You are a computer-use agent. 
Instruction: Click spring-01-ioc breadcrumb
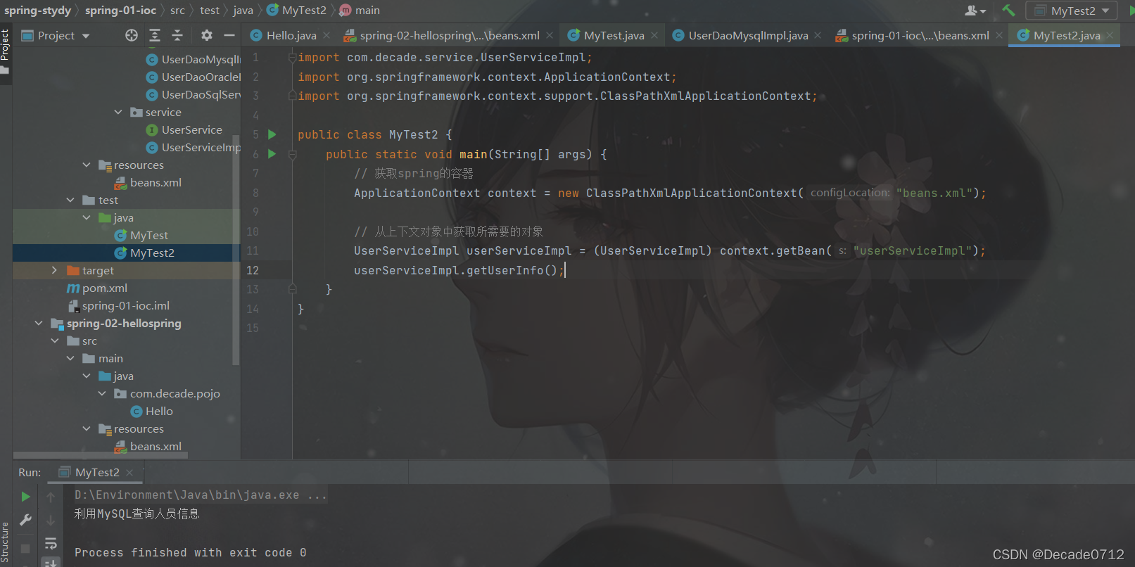tap(120, 11)
